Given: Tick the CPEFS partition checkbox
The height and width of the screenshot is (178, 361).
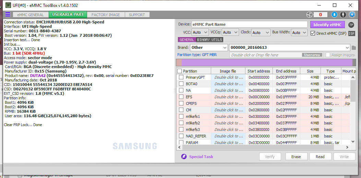Looking at the screenshot, I should click(x=181, y=103).
